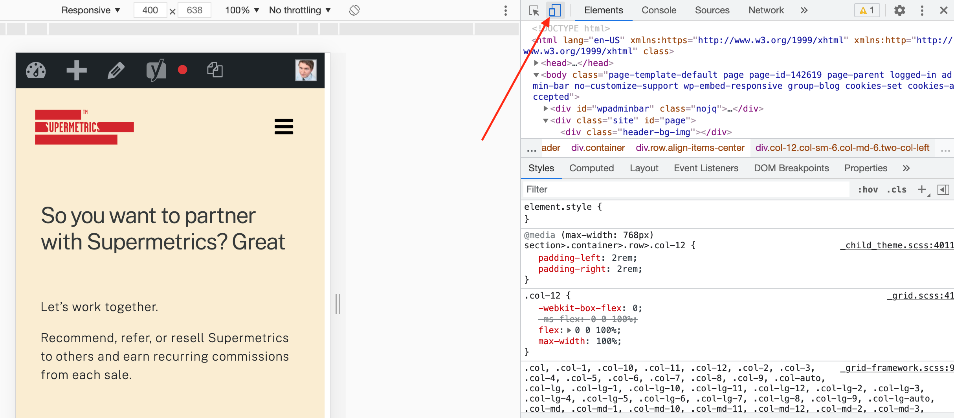Click the div.col-12.col-sm-6 two-col-left breadcrumb
This screenshot has height=418, width=954.
coord(842,148)
